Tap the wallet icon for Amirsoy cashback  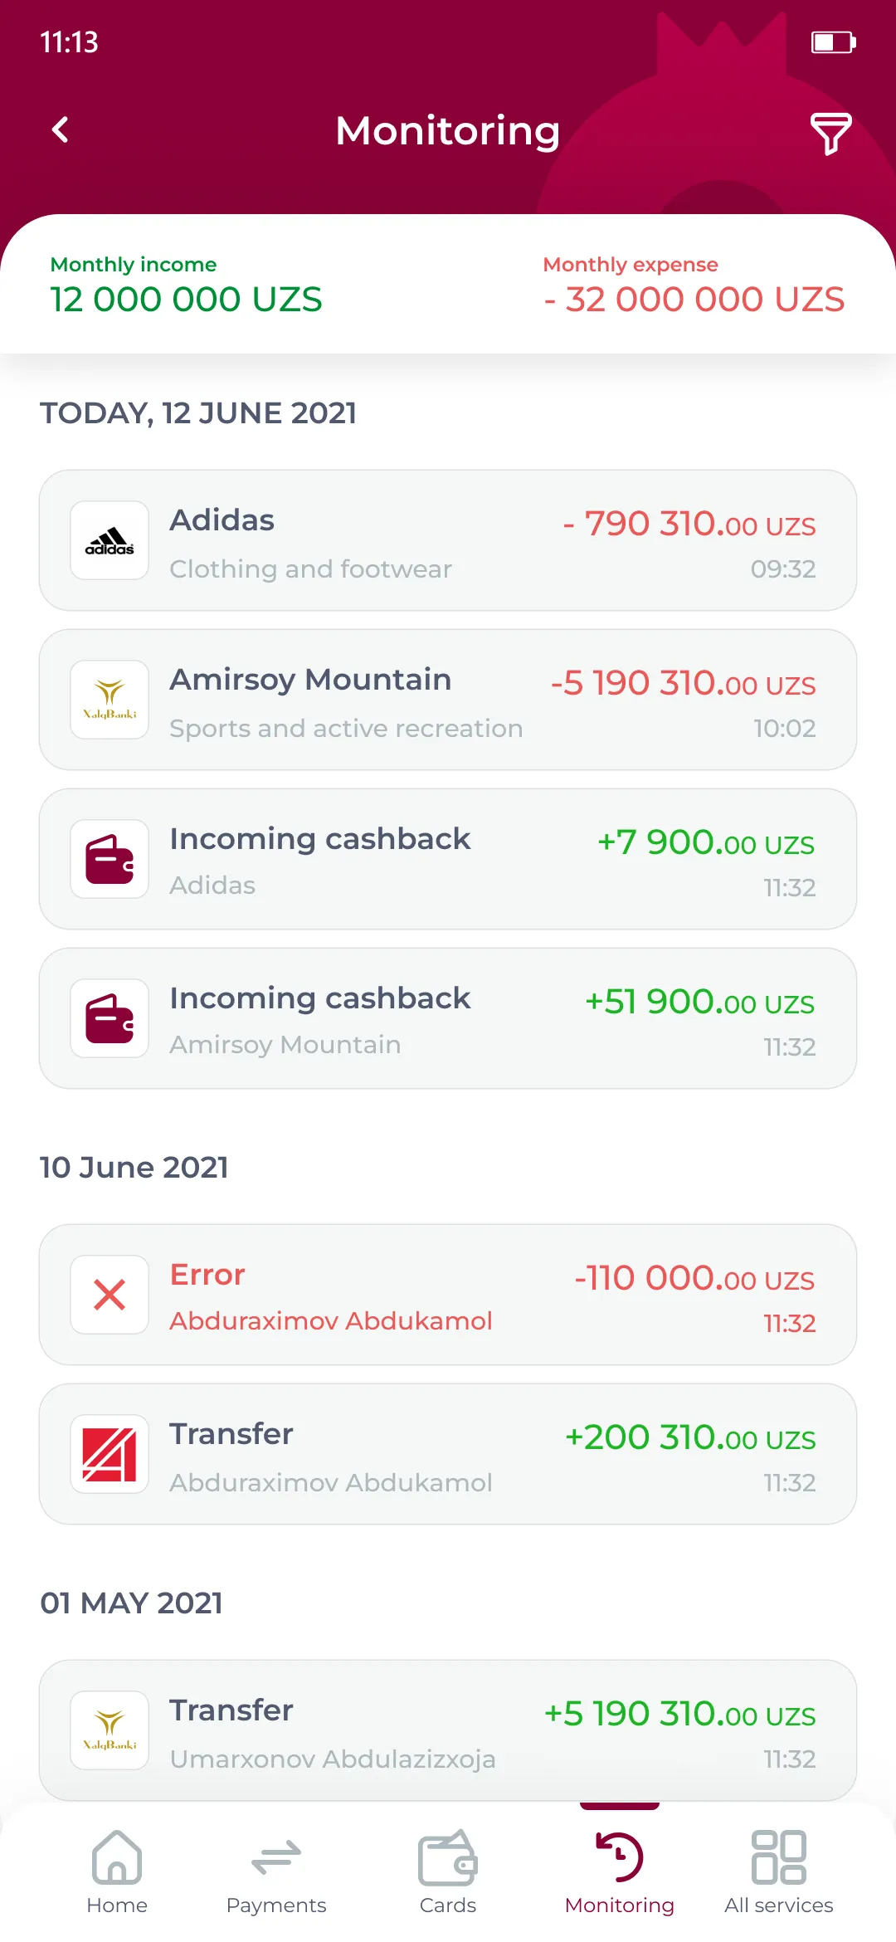point(110,1018)
